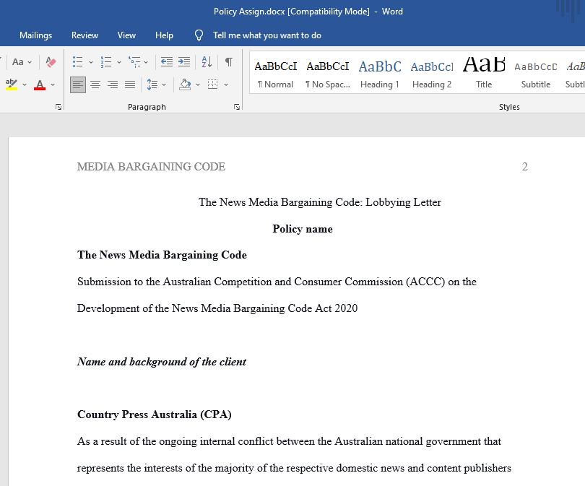Apply the Normal style

point(276,74)
